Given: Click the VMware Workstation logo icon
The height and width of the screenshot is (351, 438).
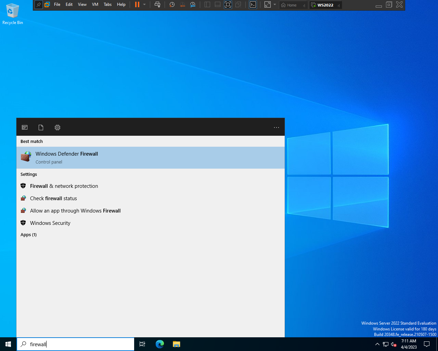Looking at the screenshot, I should (47, 5).
